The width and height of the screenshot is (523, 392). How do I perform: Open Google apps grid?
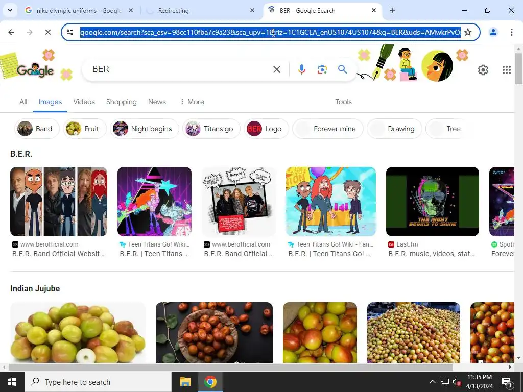click(x=506, y=69)
